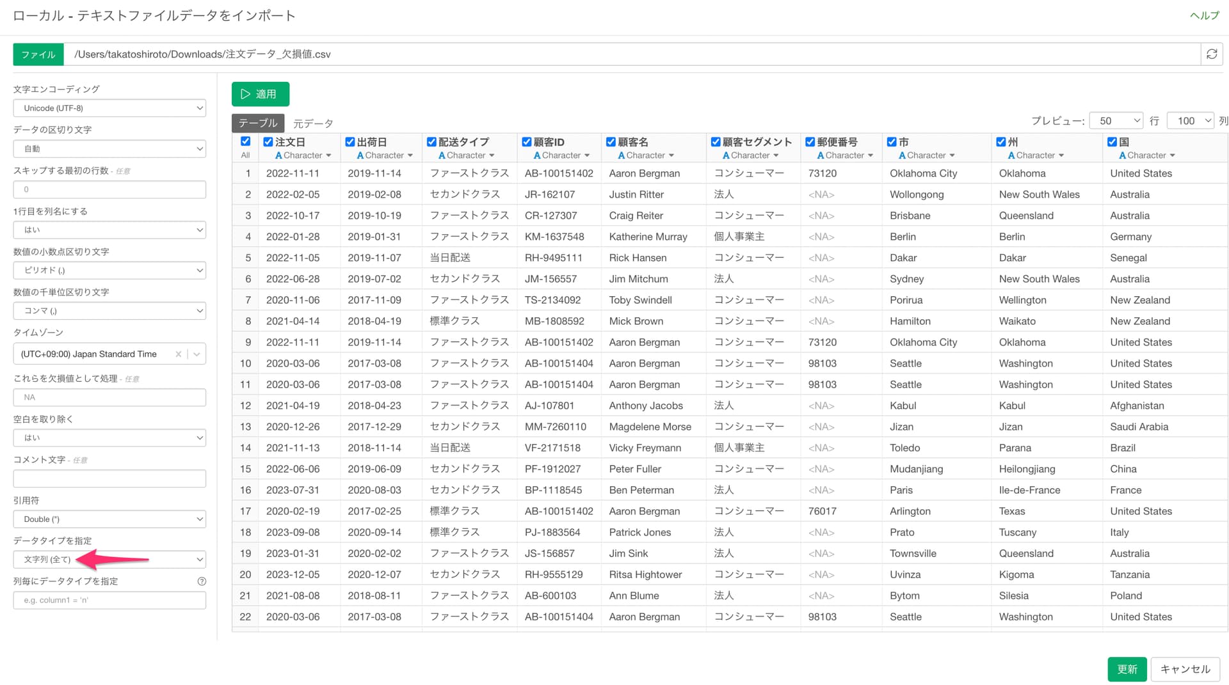Select the Afghanistan country cell

pos(1165,405)
